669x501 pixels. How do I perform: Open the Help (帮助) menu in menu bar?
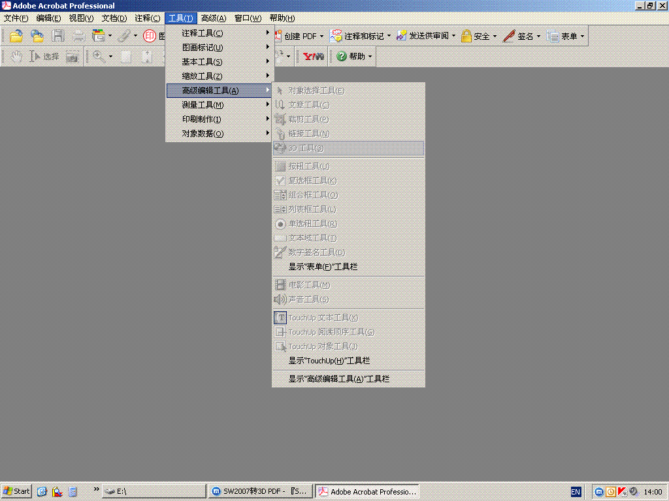point(282,18)
